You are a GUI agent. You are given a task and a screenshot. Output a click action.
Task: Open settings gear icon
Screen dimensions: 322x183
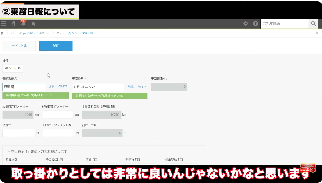(246, 24)
